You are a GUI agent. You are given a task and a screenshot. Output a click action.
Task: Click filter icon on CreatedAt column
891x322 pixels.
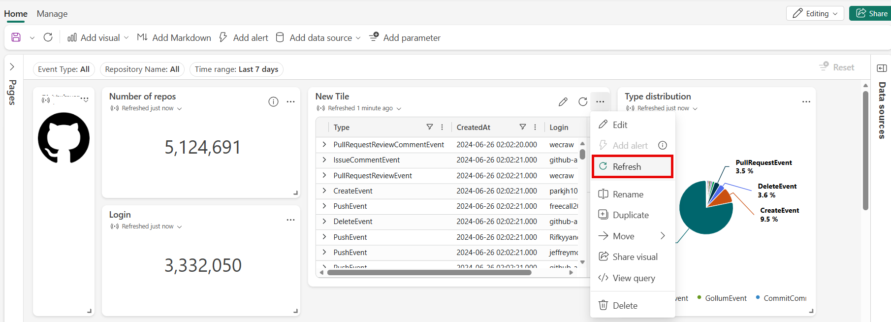[523, 127]
